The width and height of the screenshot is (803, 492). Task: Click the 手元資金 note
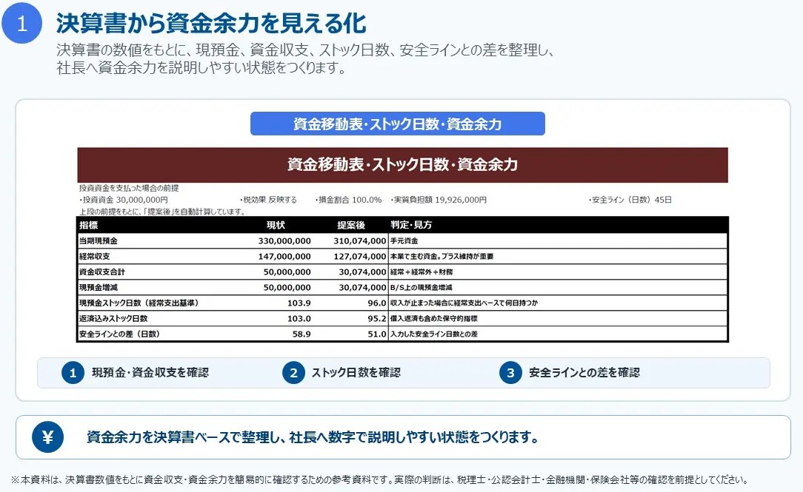coord(404,241)
